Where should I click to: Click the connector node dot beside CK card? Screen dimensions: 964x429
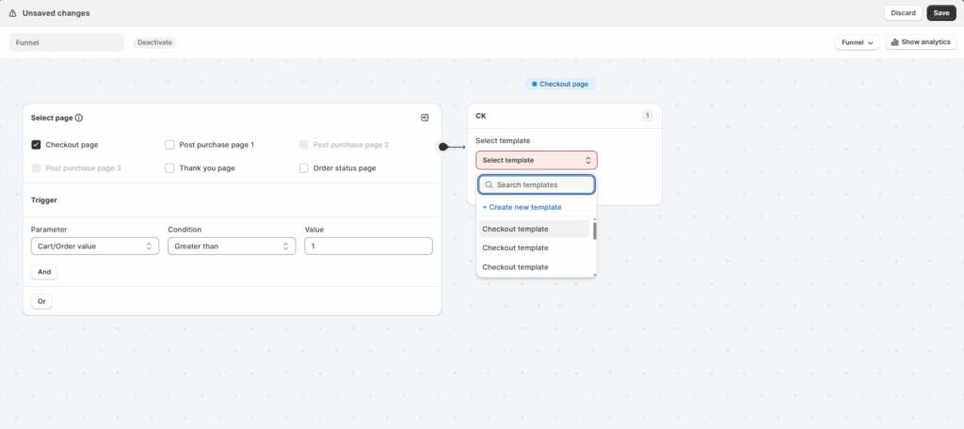[x=443, y=147]
